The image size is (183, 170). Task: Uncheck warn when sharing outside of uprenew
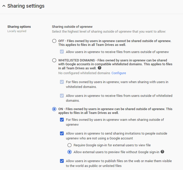62,120
